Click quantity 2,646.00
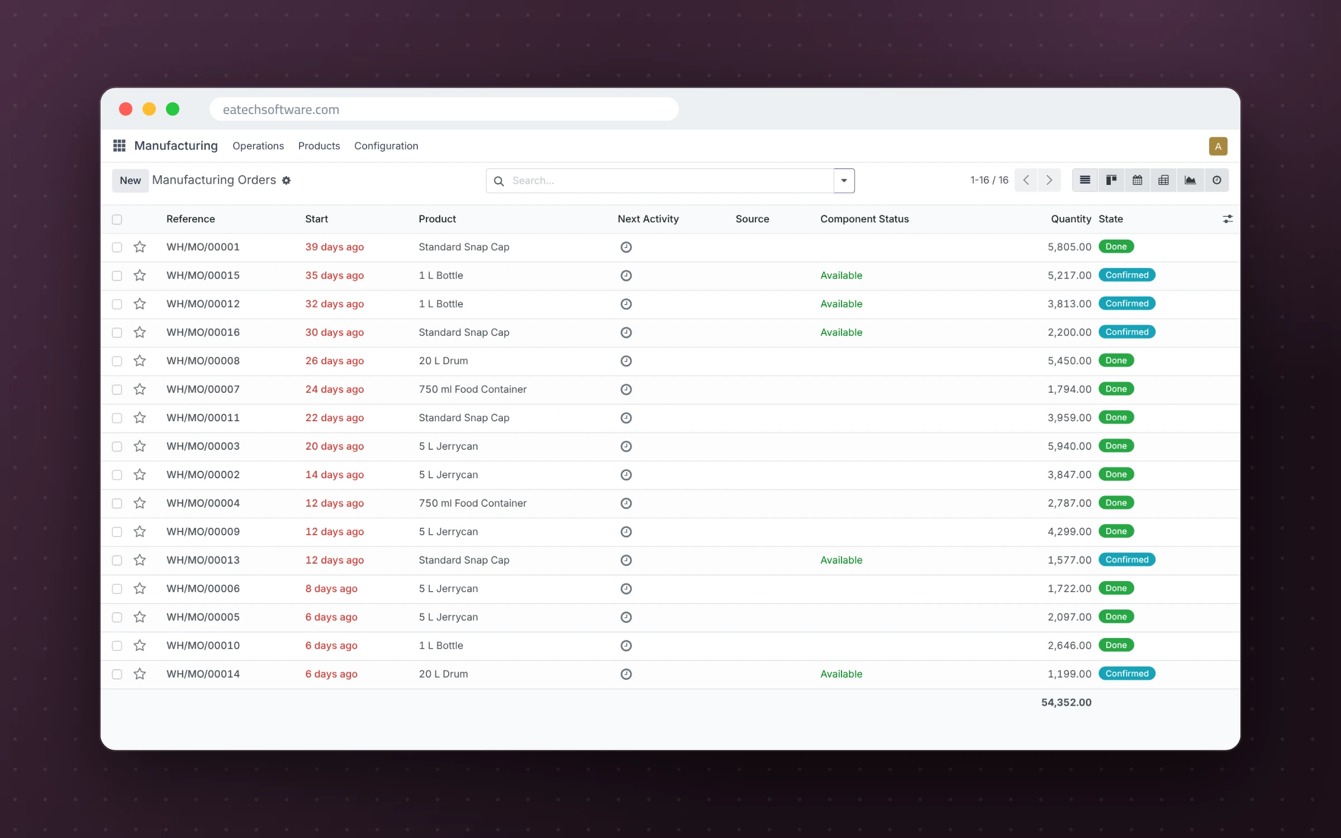Image resolution: width=1341 pixels, height=838 pixels. (x=1069, y=646)
